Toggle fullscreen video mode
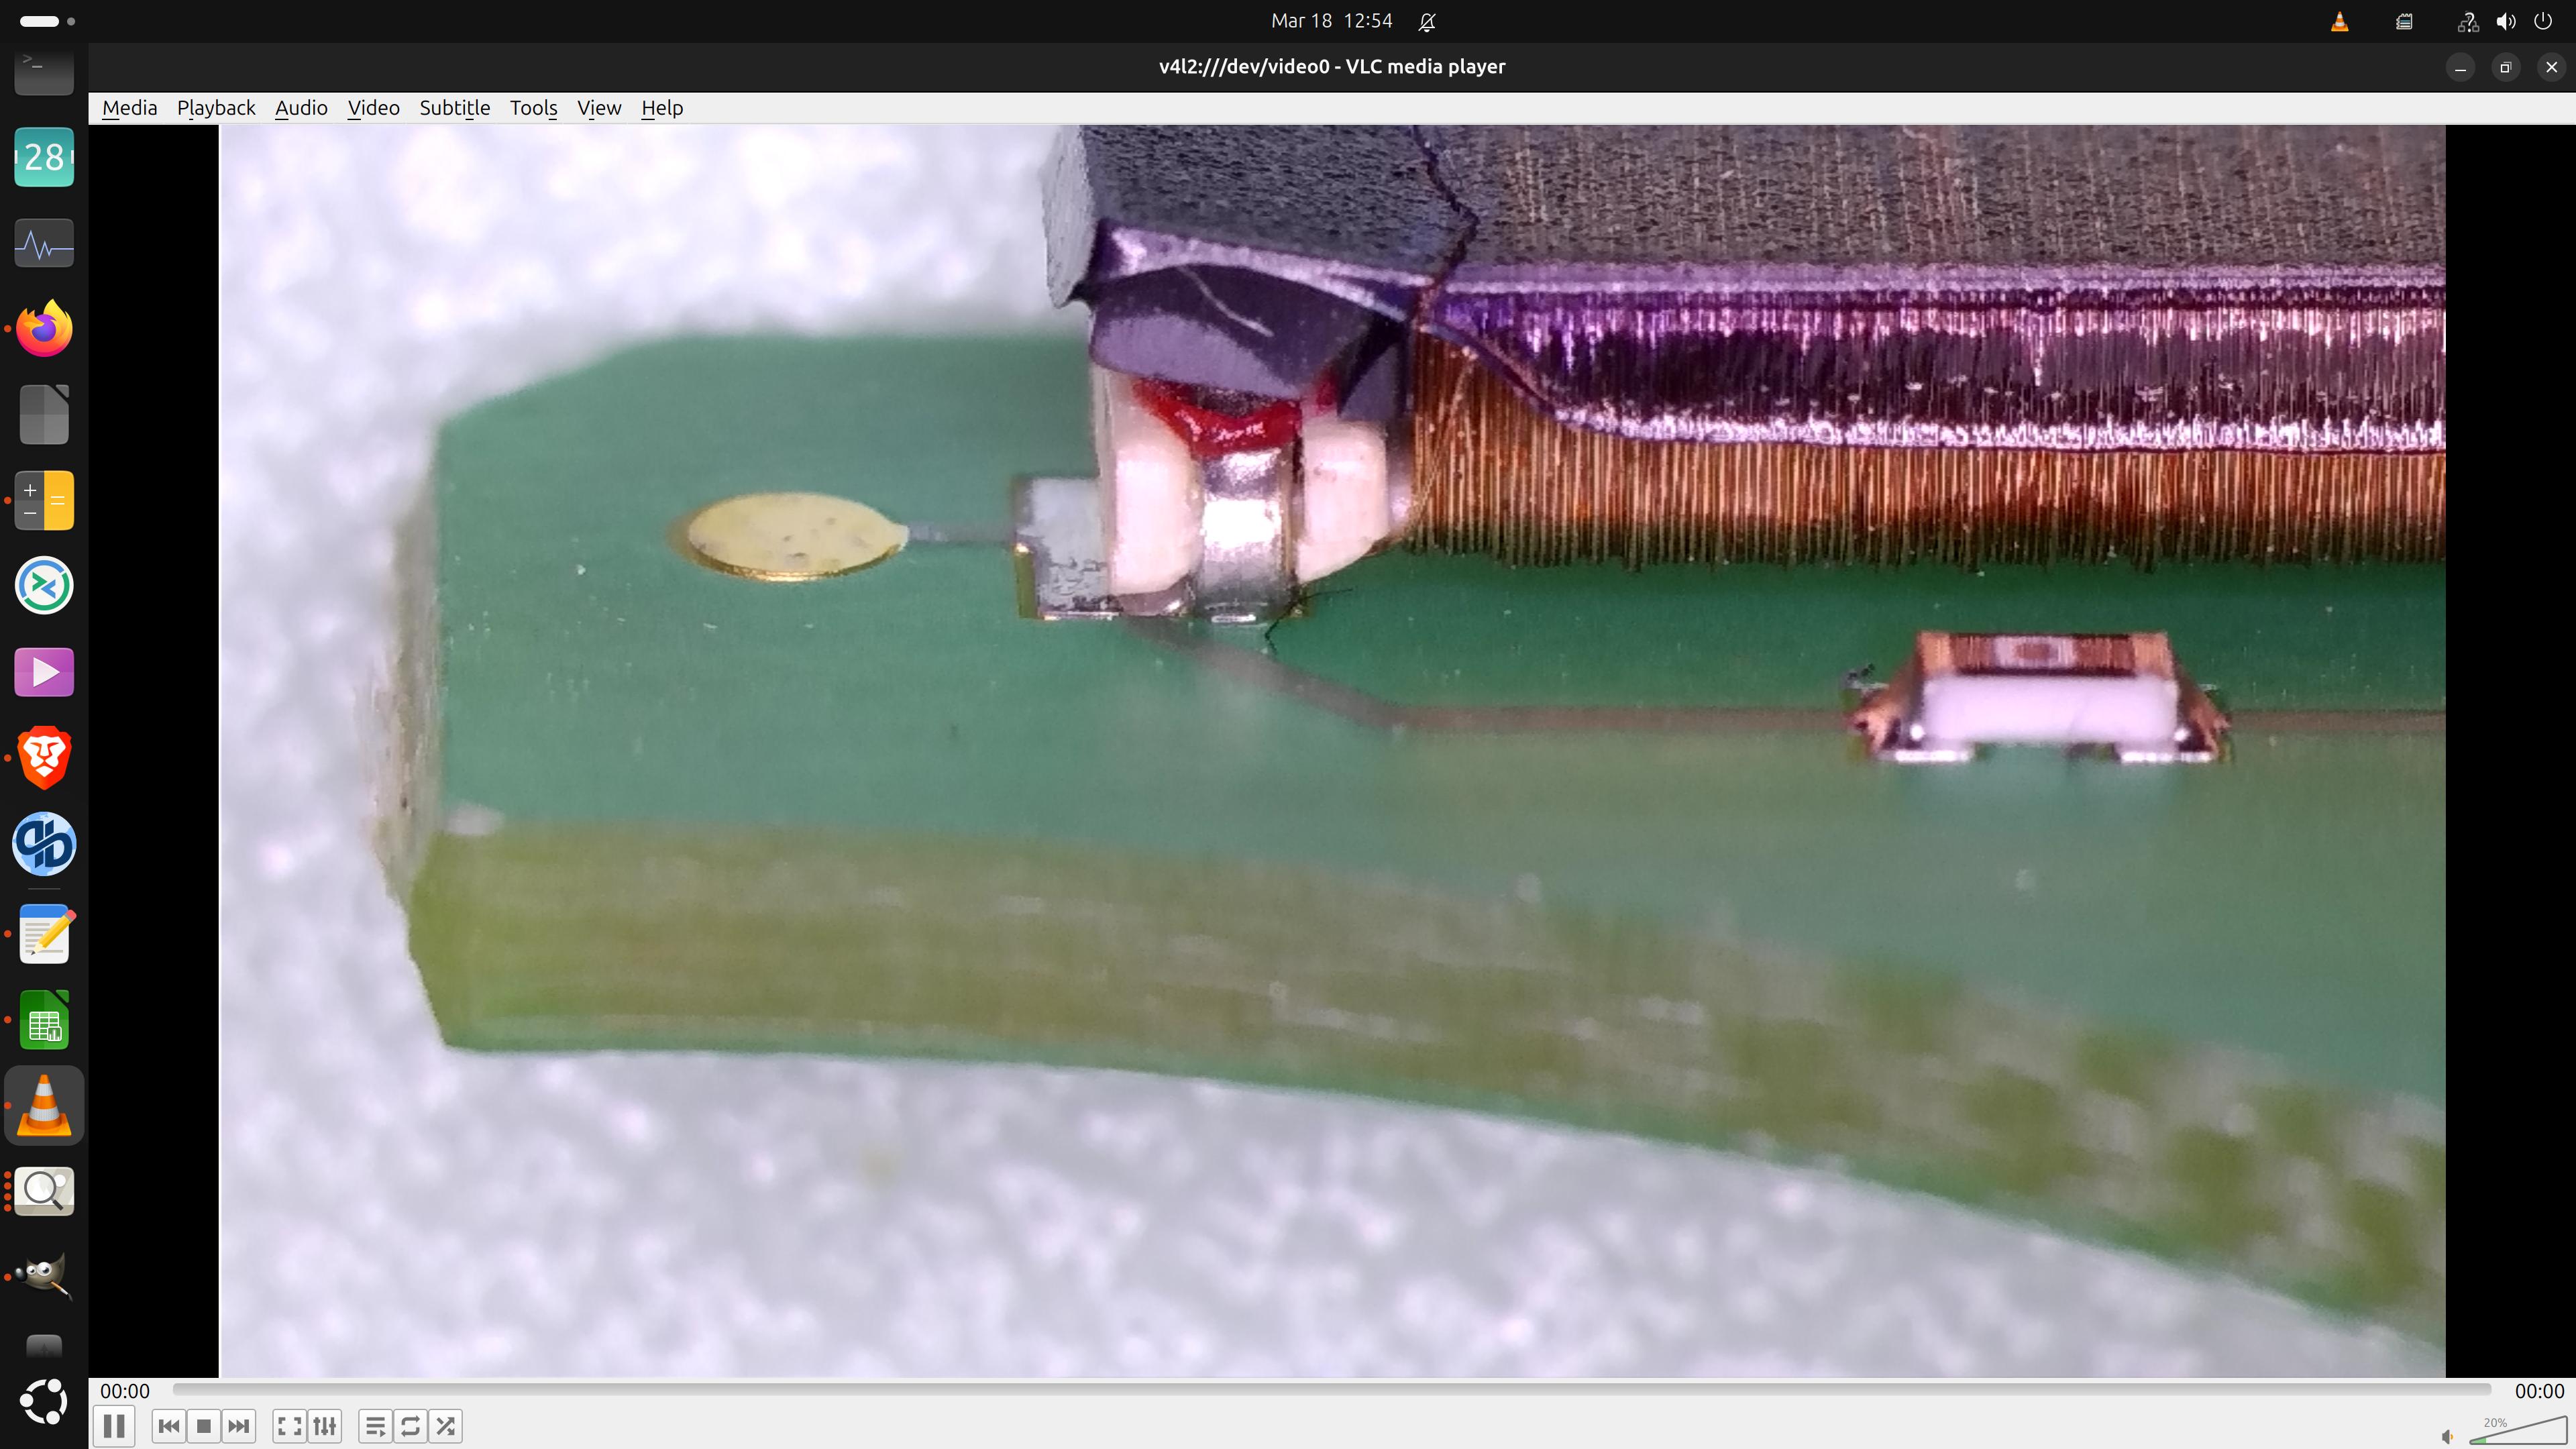 (290, 1426)
